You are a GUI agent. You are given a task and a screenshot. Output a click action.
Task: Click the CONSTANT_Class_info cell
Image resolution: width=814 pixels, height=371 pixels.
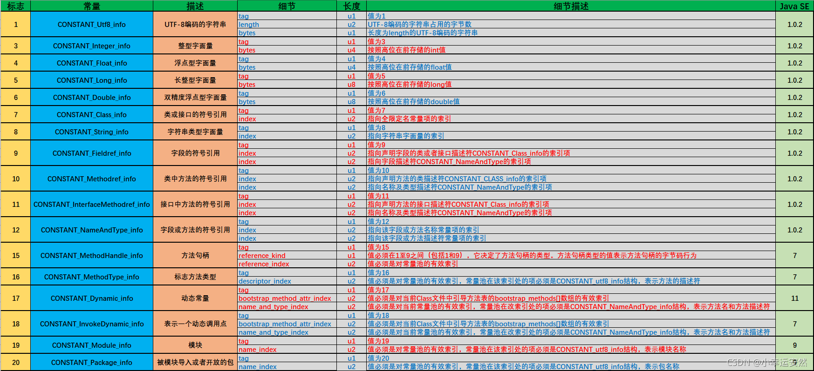[x=92, y=114]
